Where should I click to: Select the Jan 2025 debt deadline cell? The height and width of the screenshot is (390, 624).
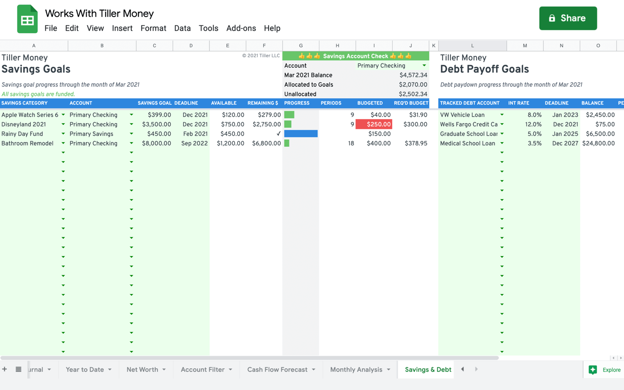point(562,134)
